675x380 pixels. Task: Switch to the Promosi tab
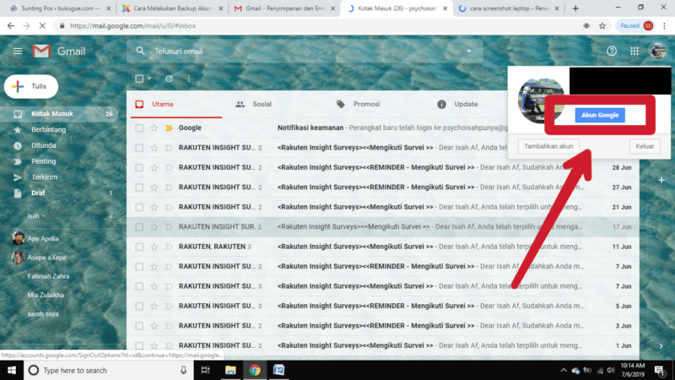(x=358, y=104)
